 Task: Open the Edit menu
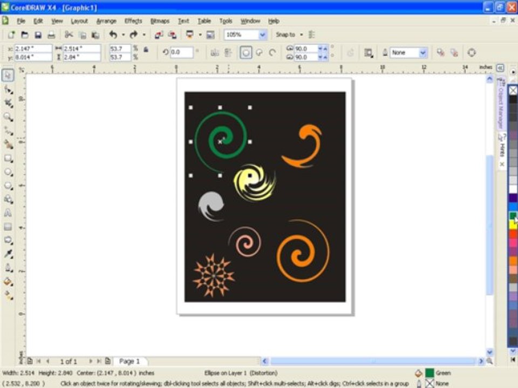click(x=38, y=21)
